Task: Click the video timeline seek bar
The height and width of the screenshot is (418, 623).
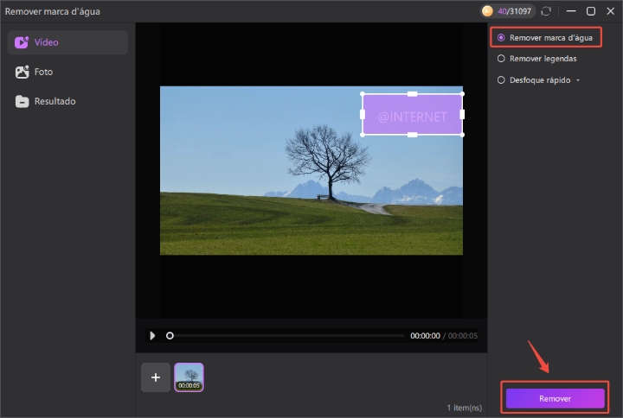Action: [286, 336]
